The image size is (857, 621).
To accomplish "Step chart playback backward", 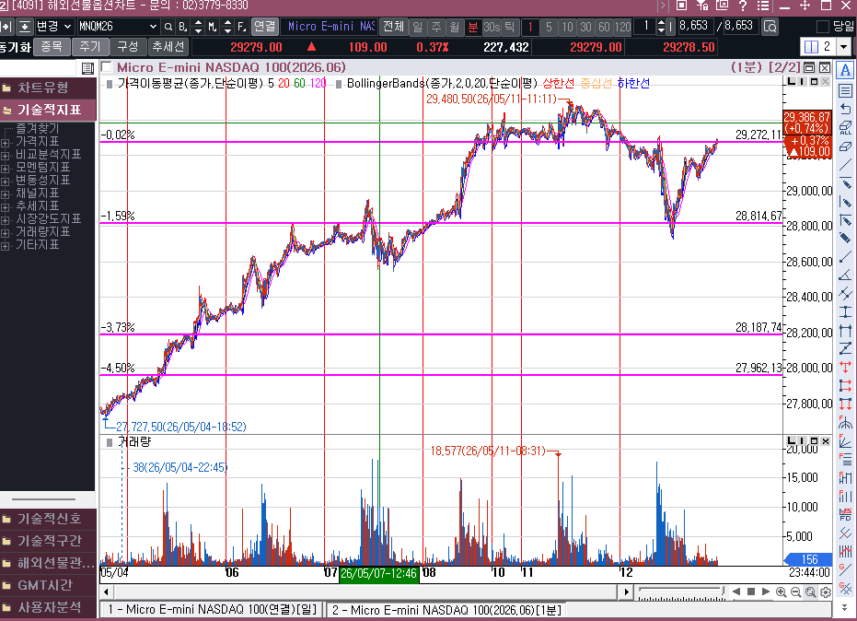I will click(x=736, y=592).
